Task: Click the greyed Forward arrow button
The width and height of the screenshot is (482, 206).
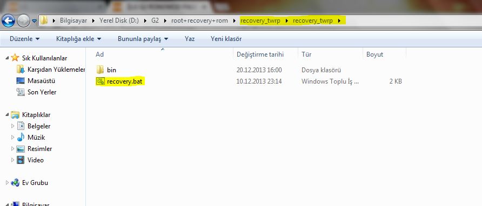Action: (23, 21)
